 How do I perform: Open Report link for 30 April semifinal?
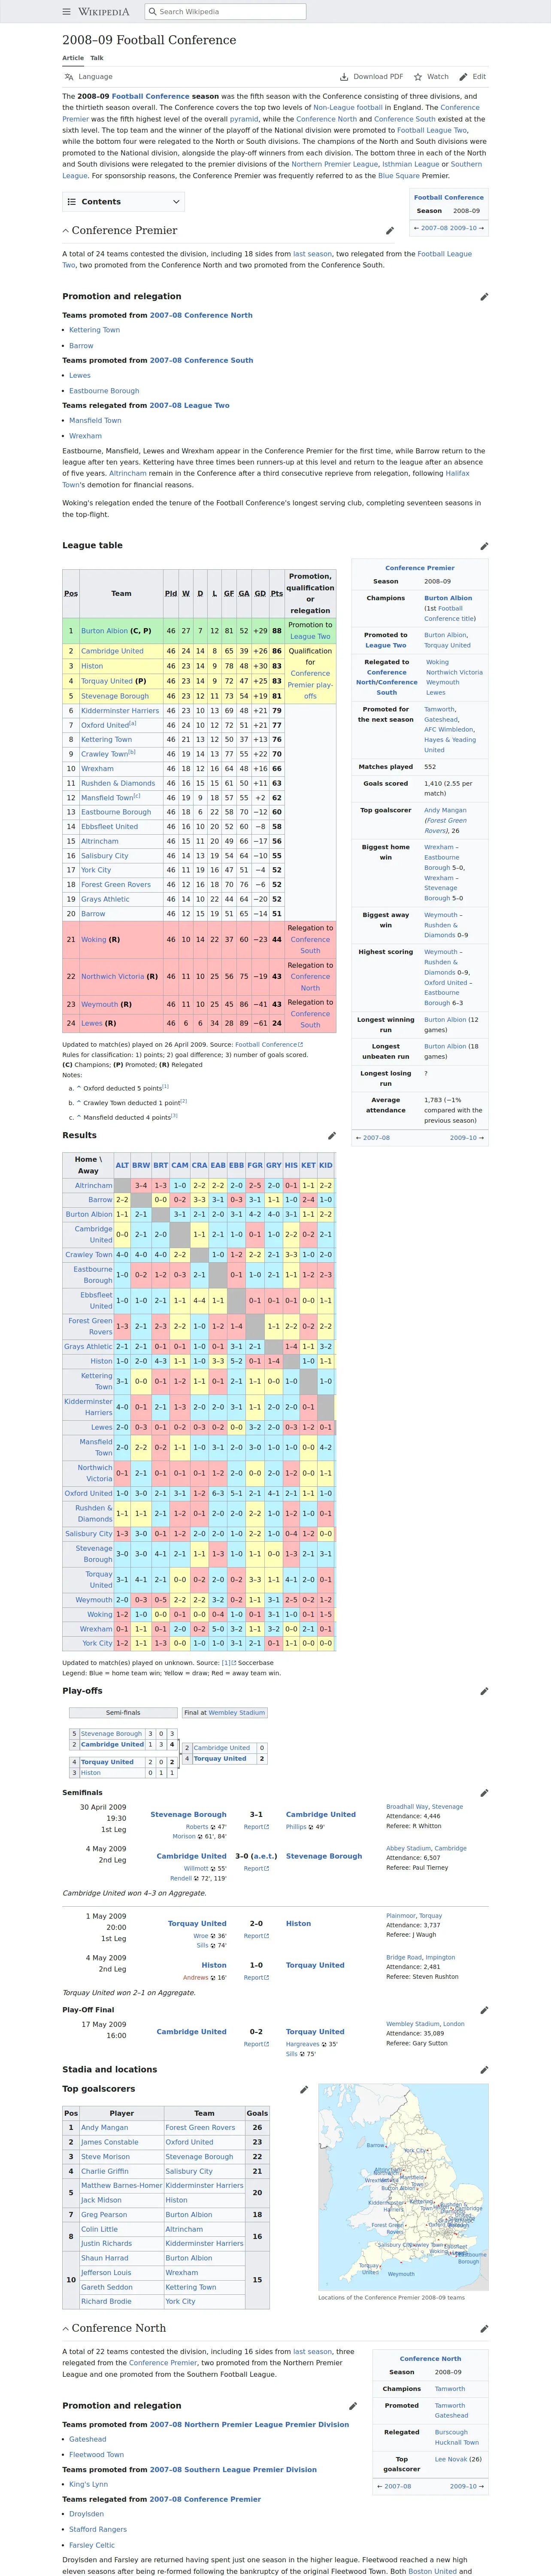tap(256, 1827)
